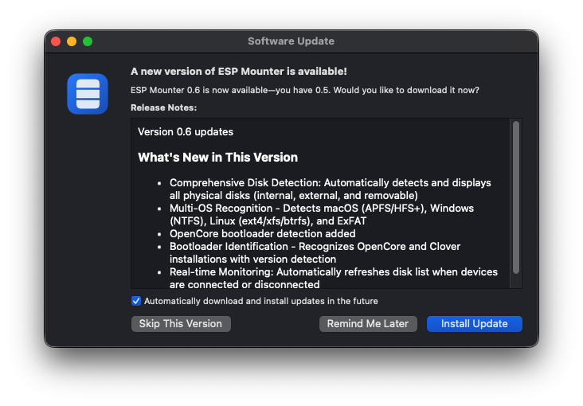This screenshot has width=583, height=406.
Task: Click 'A new version of ESP Mounter' headline
Action: (239, 72)
